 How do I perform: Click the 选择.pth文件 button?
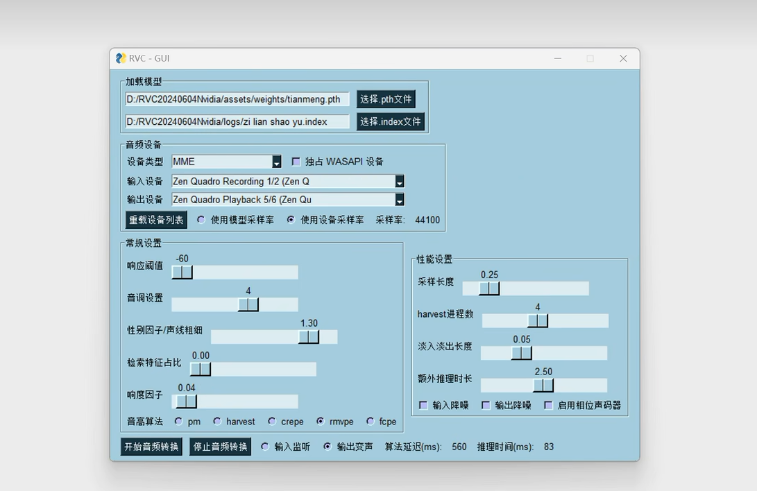[x=386, y=99]
